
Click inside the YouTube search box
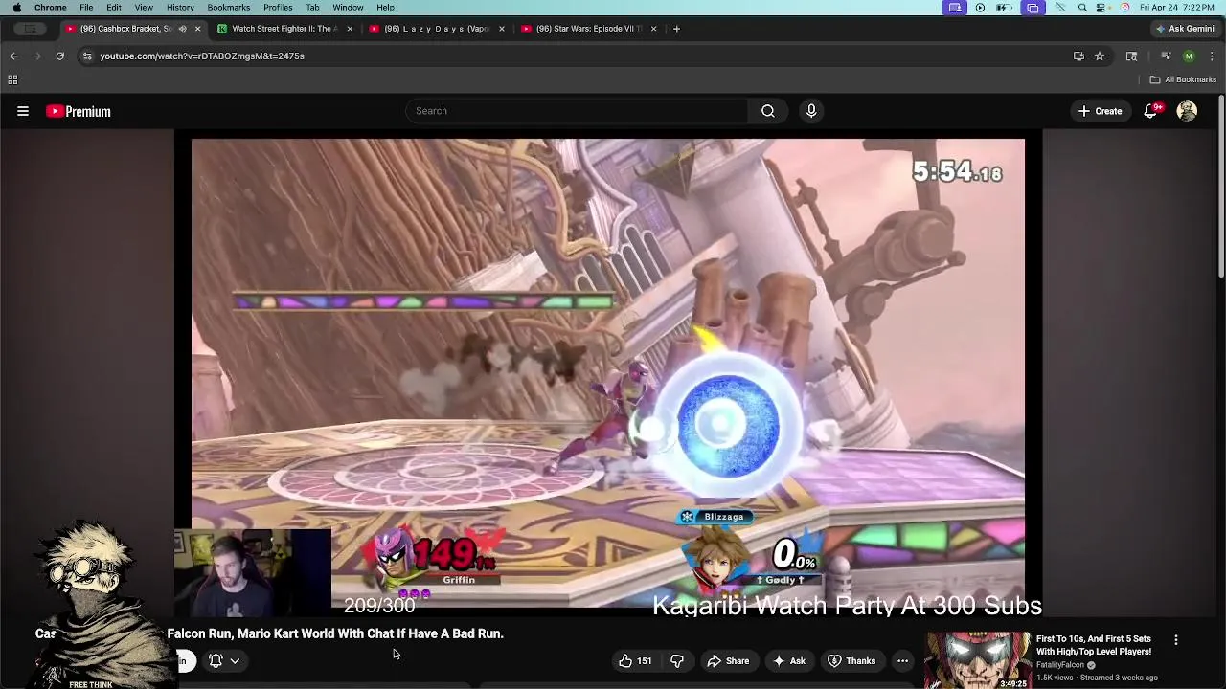577,111
